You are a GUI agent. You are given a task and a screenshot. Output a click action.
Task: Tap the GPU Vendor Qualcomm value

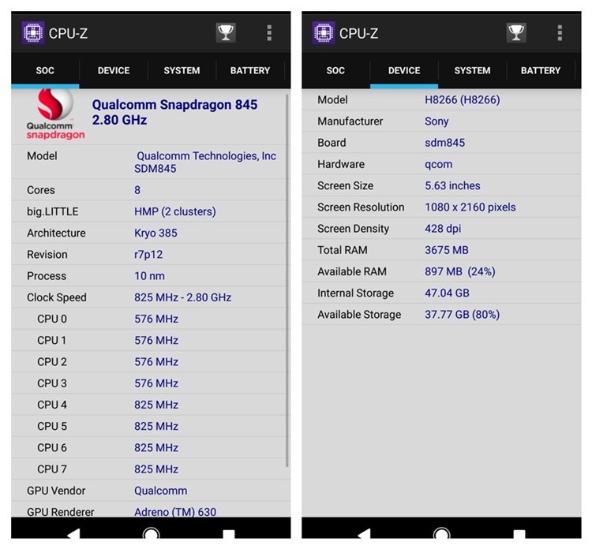pyautogui.click(x=161, y=491)
